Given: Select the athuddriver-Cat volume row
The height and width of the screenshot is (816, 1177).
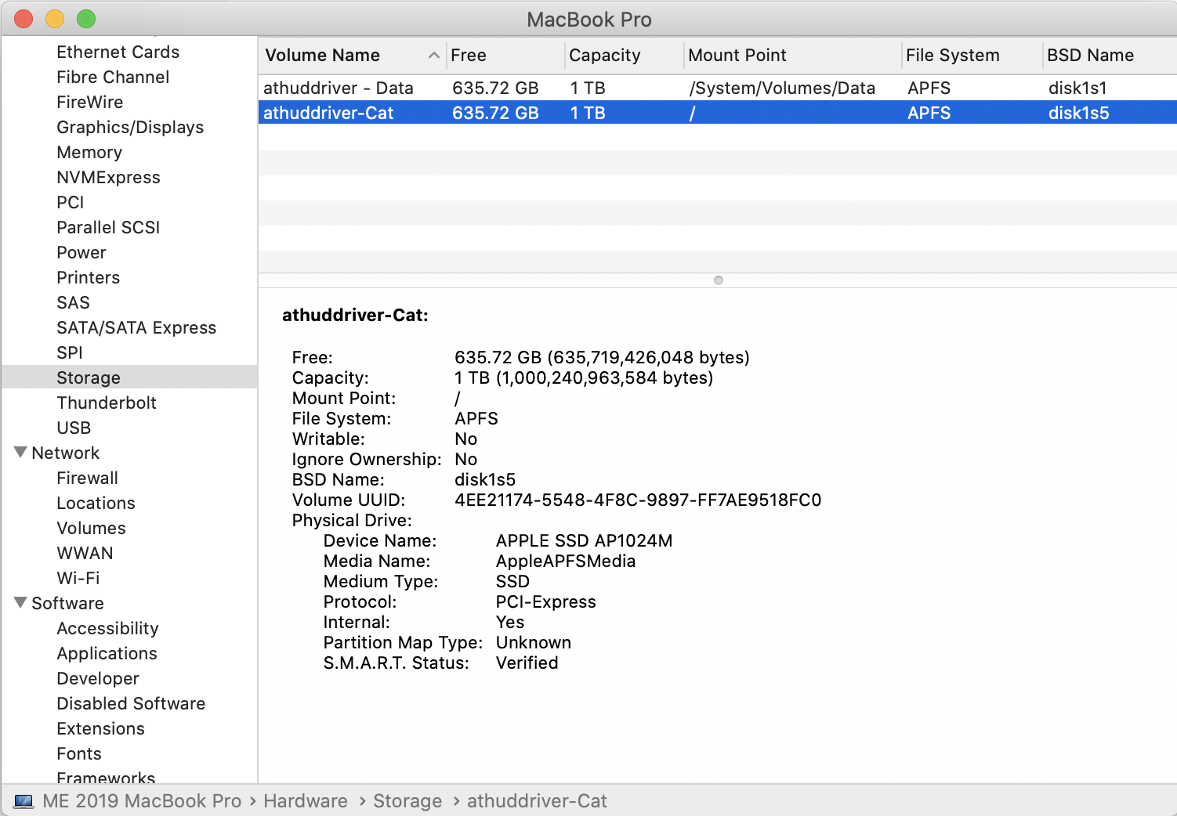Looking at the screenshot, I should pos(718,113).
